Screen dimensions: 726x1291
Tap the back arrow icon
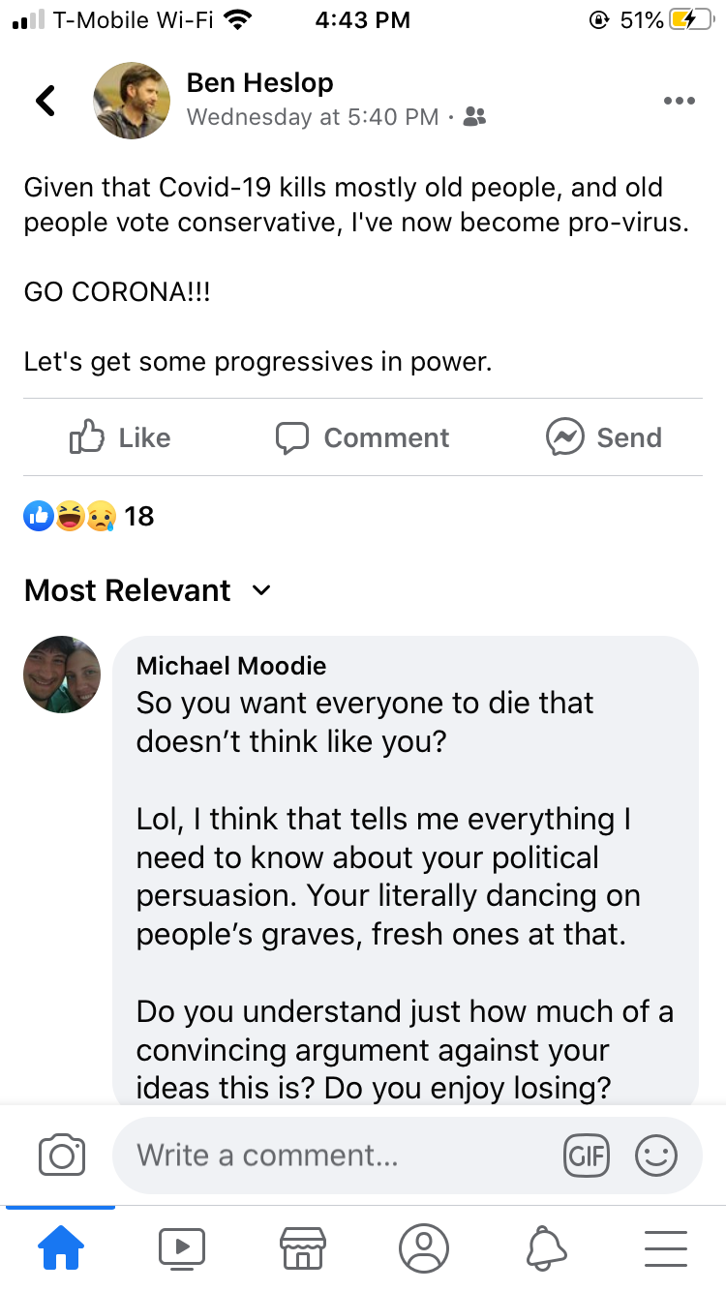(x=45, y=101)
